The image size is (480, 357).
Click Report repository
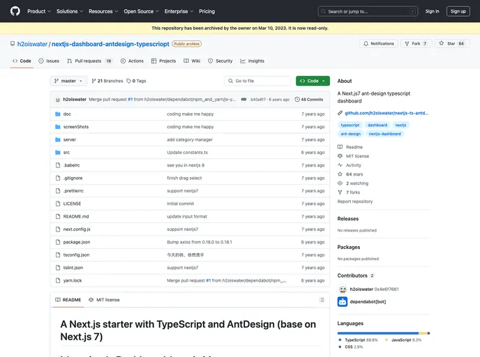(x=355, y=202)
